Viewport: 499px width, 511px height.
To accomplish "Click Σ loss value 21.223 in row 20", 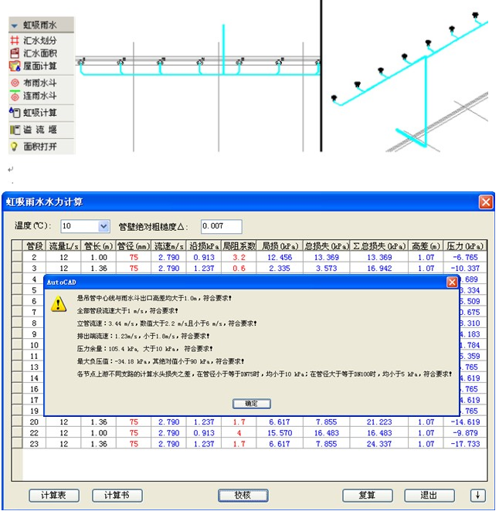I will tap(379, 422).
